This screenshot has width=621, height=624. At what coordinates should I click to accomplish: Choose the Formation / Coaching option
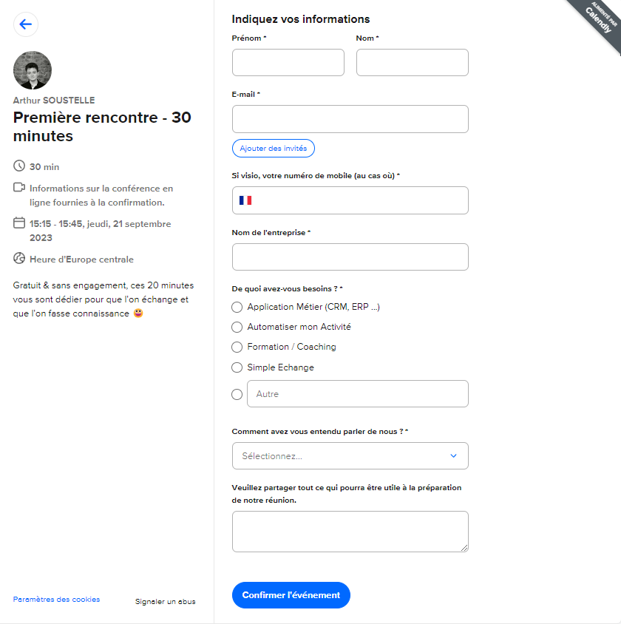coord(237,347)
